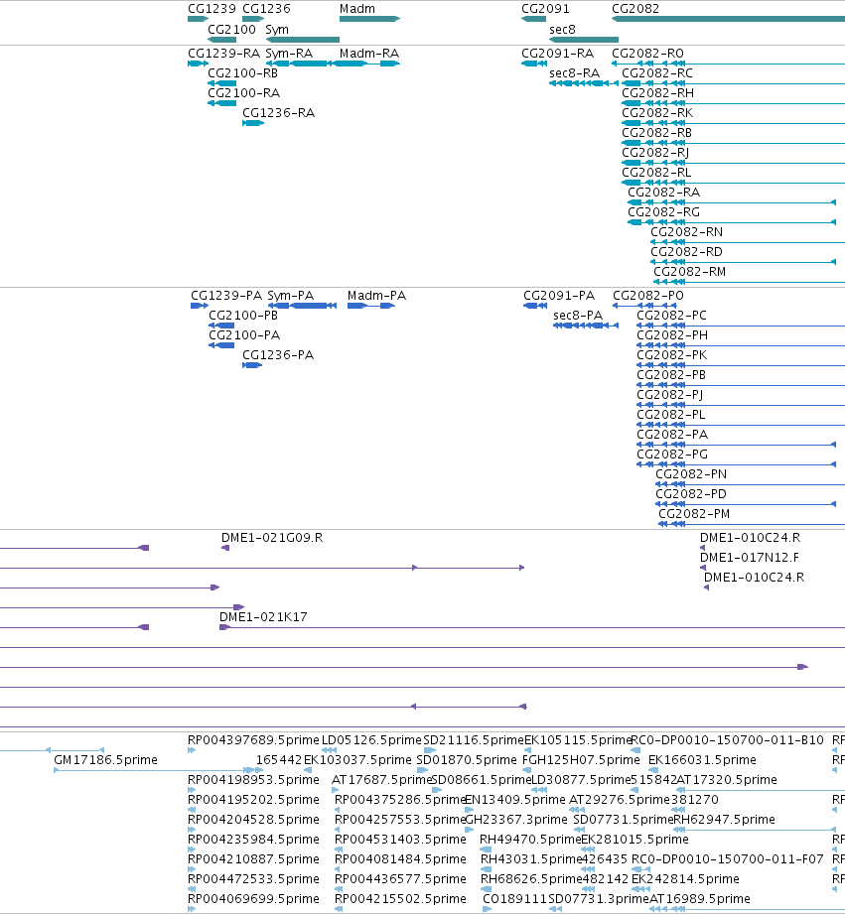Viewport: 845px width, 914px height.
Task: Select EST RP004397689.5prime
Action: (253, 740)
